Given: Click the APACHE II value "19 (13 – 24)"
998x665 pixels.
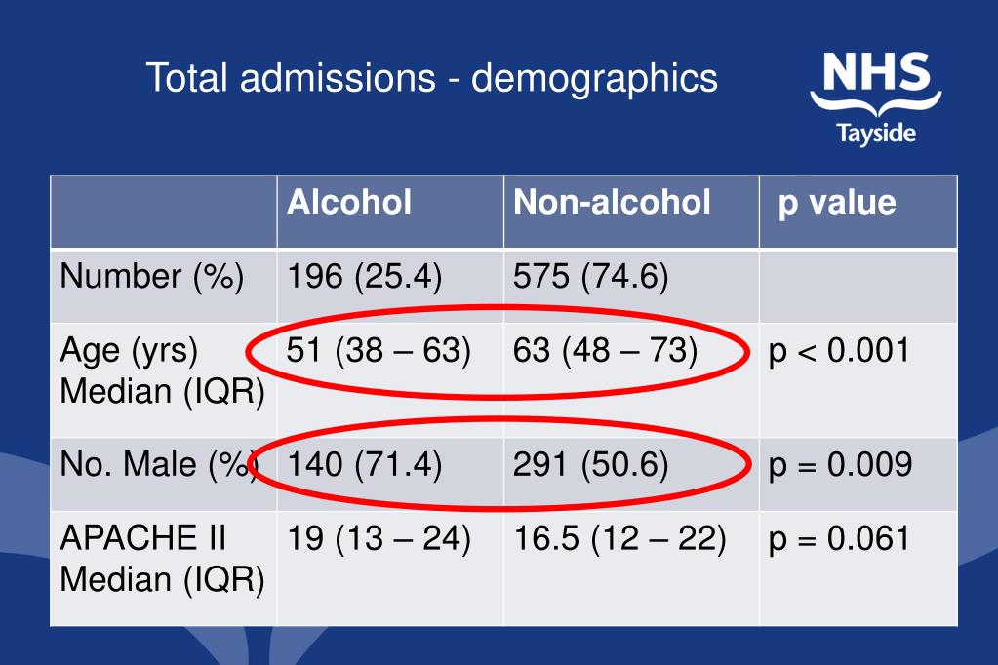Looking at the screenshot, I should (379, 539).
